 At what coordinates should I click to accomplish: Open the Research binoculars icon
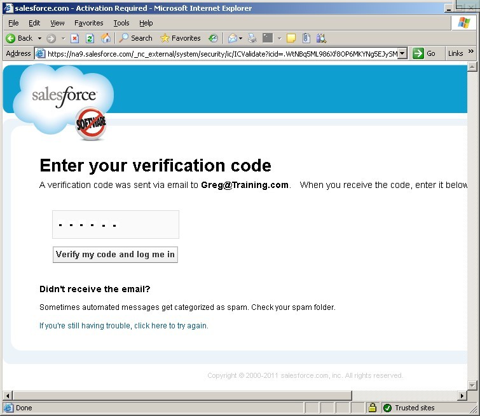click(321, 38)
